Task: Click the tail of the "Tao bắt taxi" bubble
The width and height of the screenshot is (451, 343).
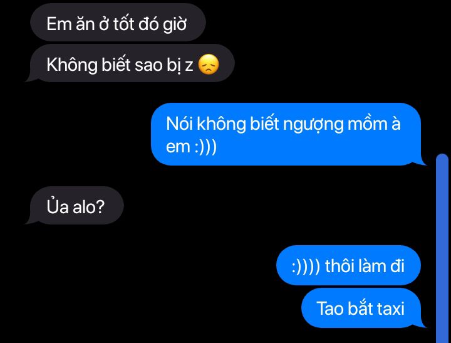Action: point(422,323)
